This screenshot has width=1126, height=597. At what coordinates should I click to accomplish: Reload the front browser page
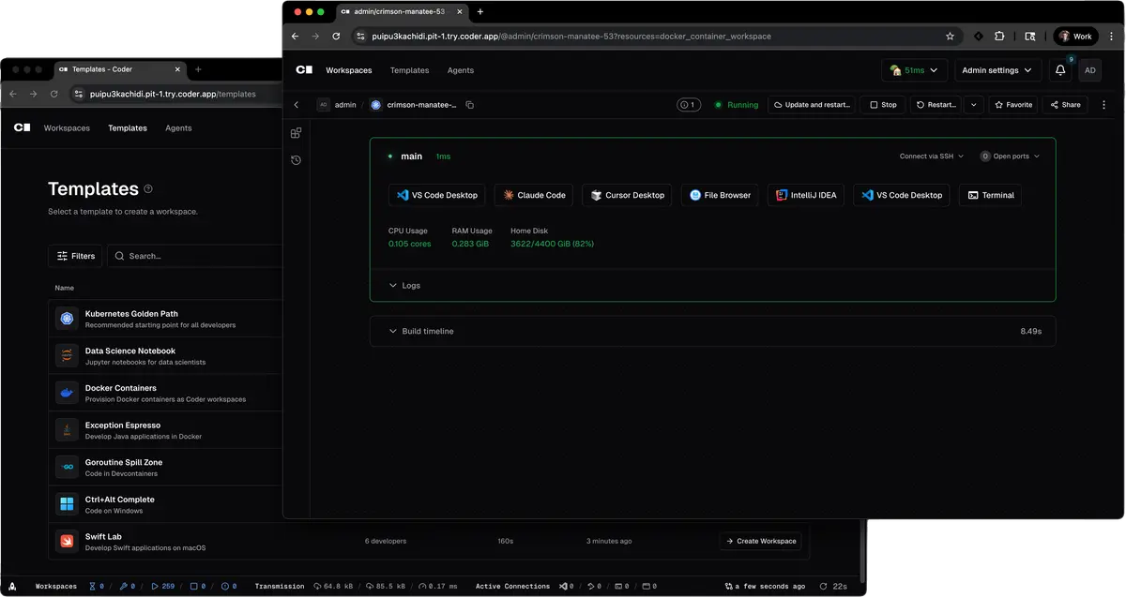click(336, 37)
